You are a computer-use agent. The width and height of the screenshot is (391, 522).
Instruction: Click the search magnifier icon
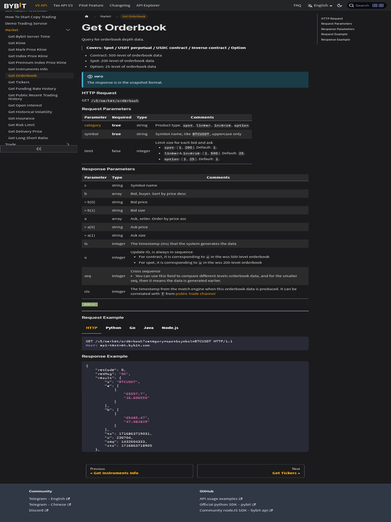(x=352, y=5)
